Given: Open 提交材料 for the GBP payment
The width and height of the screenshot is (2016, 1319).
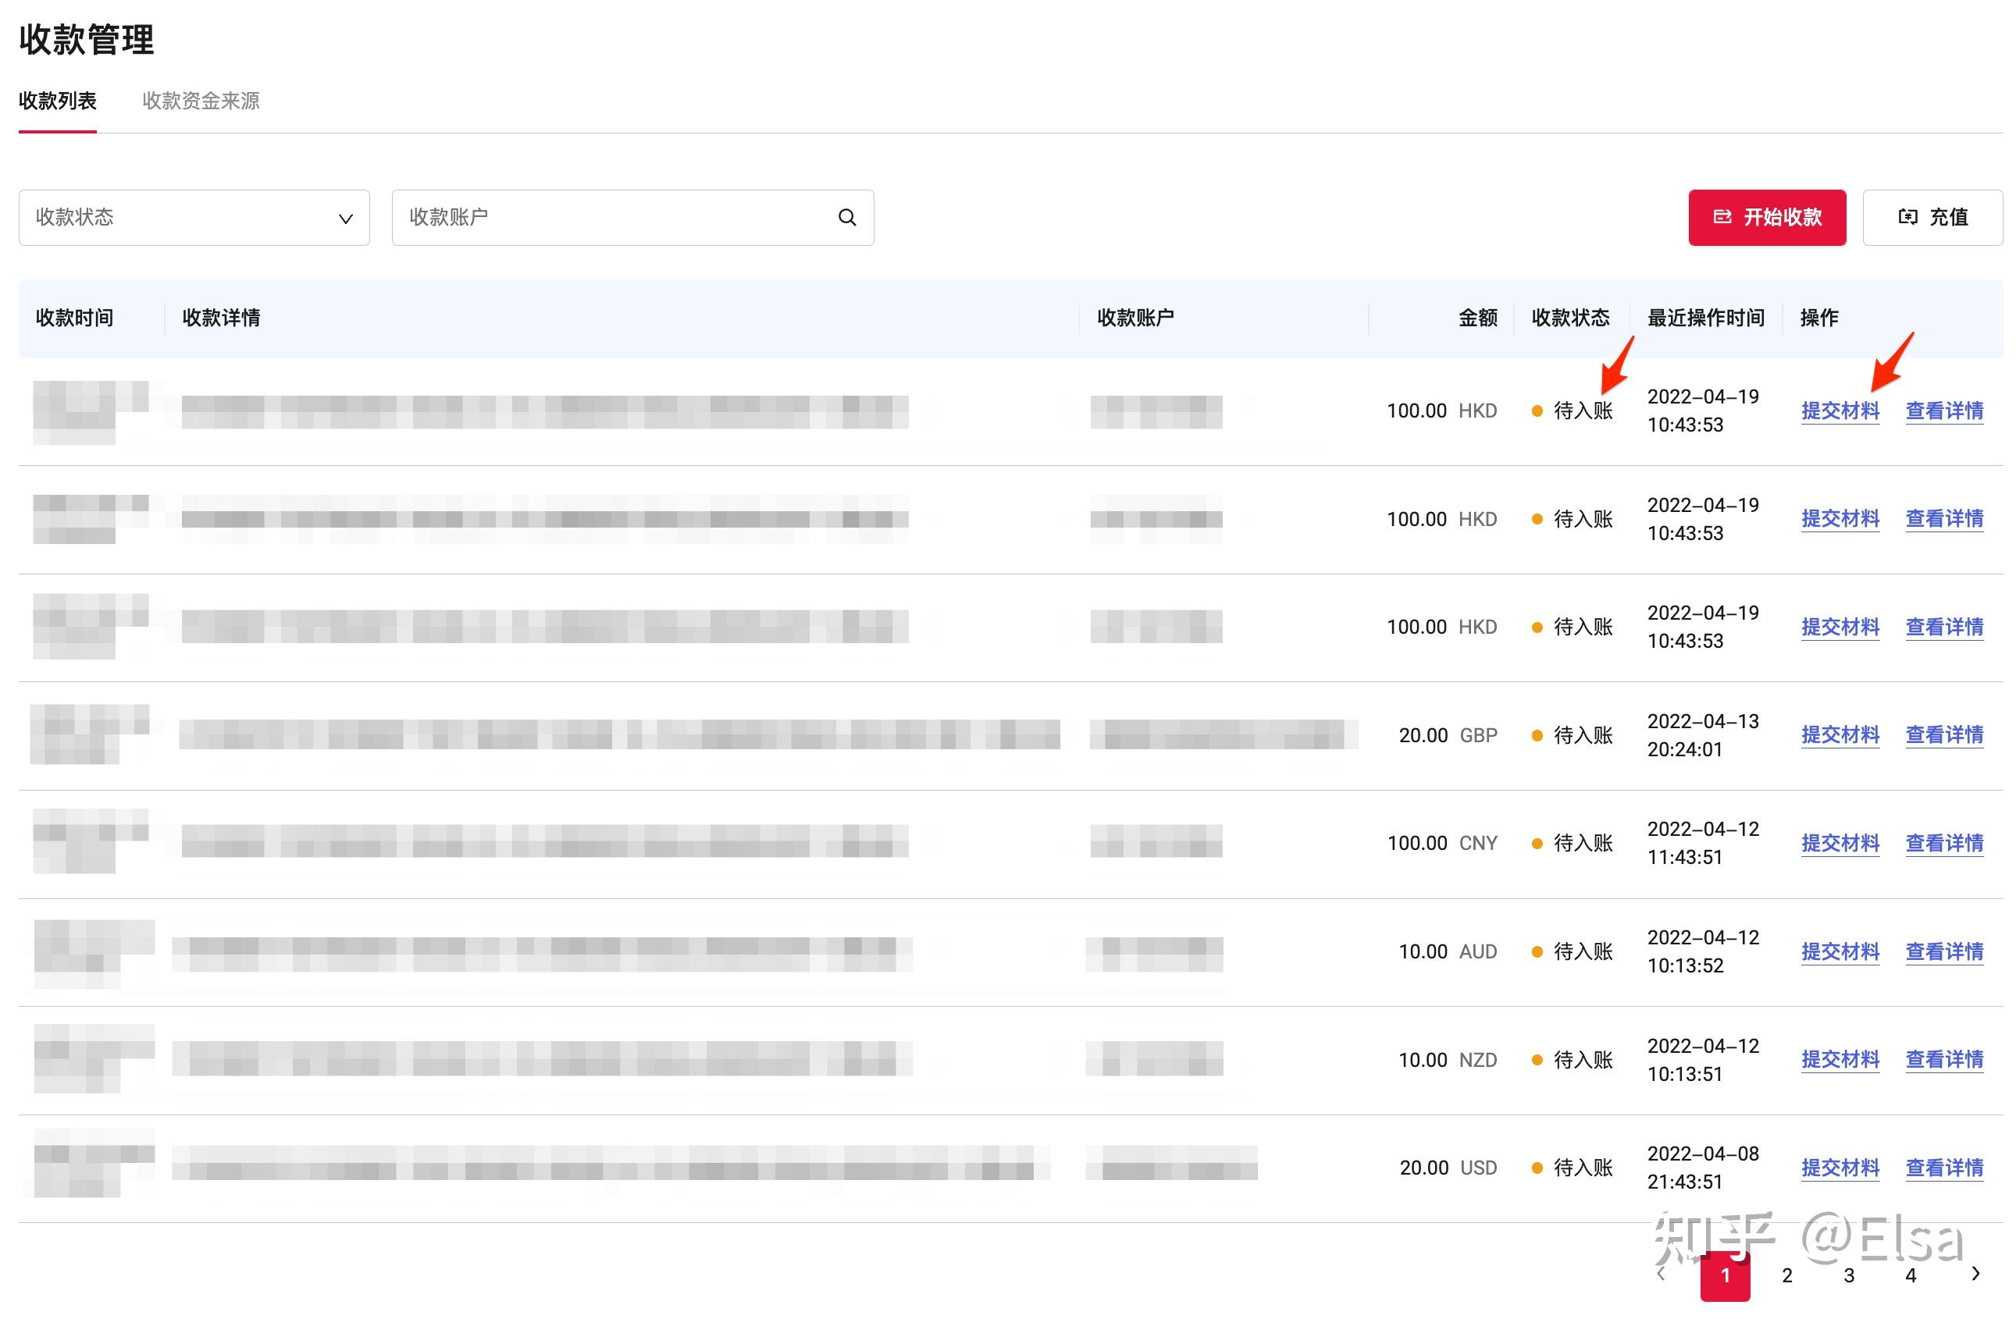Looking at the screenshot, I should click(1840, 735).
